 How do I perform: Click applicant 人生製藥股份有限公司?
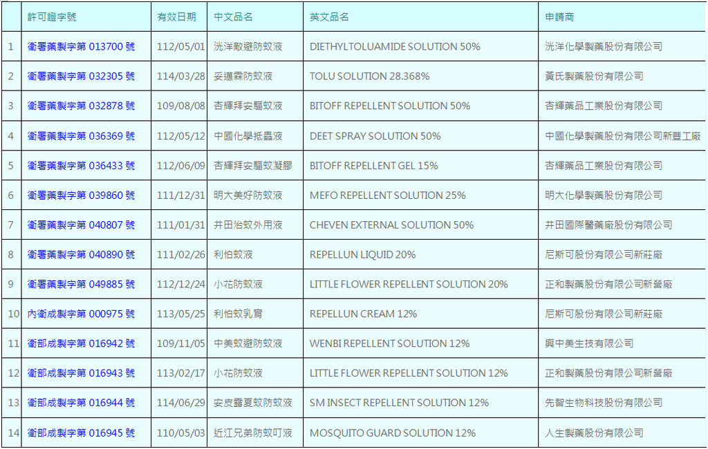tap(594, 432)
